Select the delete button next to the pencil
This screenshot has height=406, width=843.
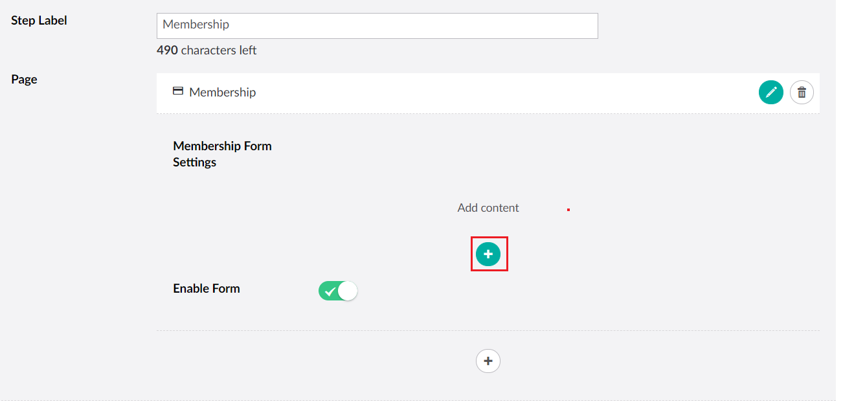coord(802,92)
